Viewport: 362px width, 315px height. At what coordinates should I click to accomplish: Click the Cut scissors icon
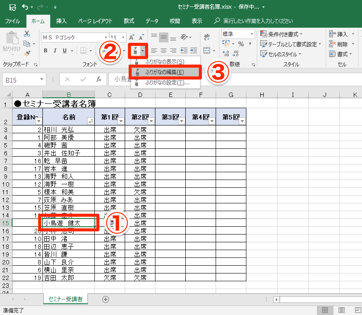click(x=27, y=34)
